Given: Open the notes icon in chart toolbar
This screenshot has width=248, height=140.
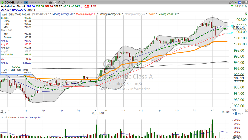Looking at the screenshot, I should click(63, 2).
